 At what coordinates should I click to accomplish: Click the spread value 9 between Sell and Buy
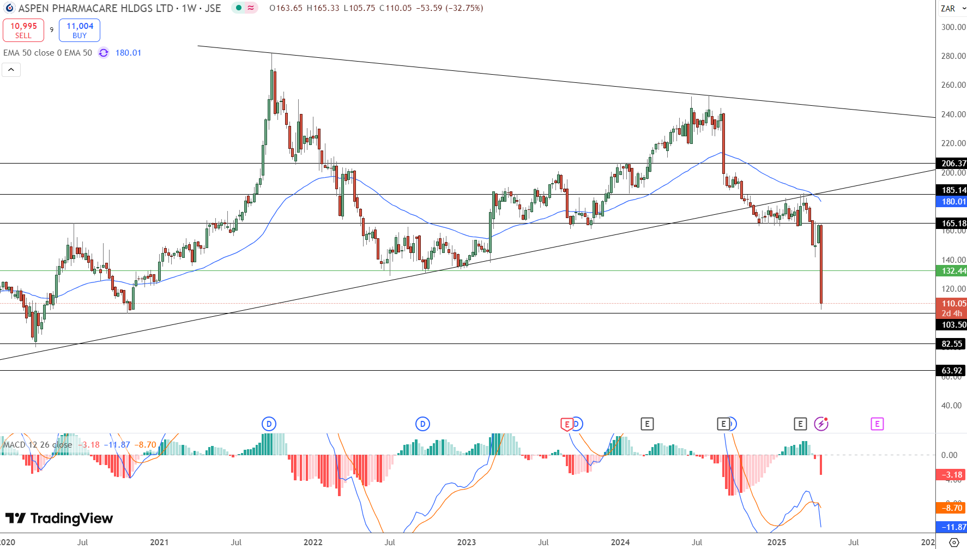pyautogui.click(x=52, y=30)
